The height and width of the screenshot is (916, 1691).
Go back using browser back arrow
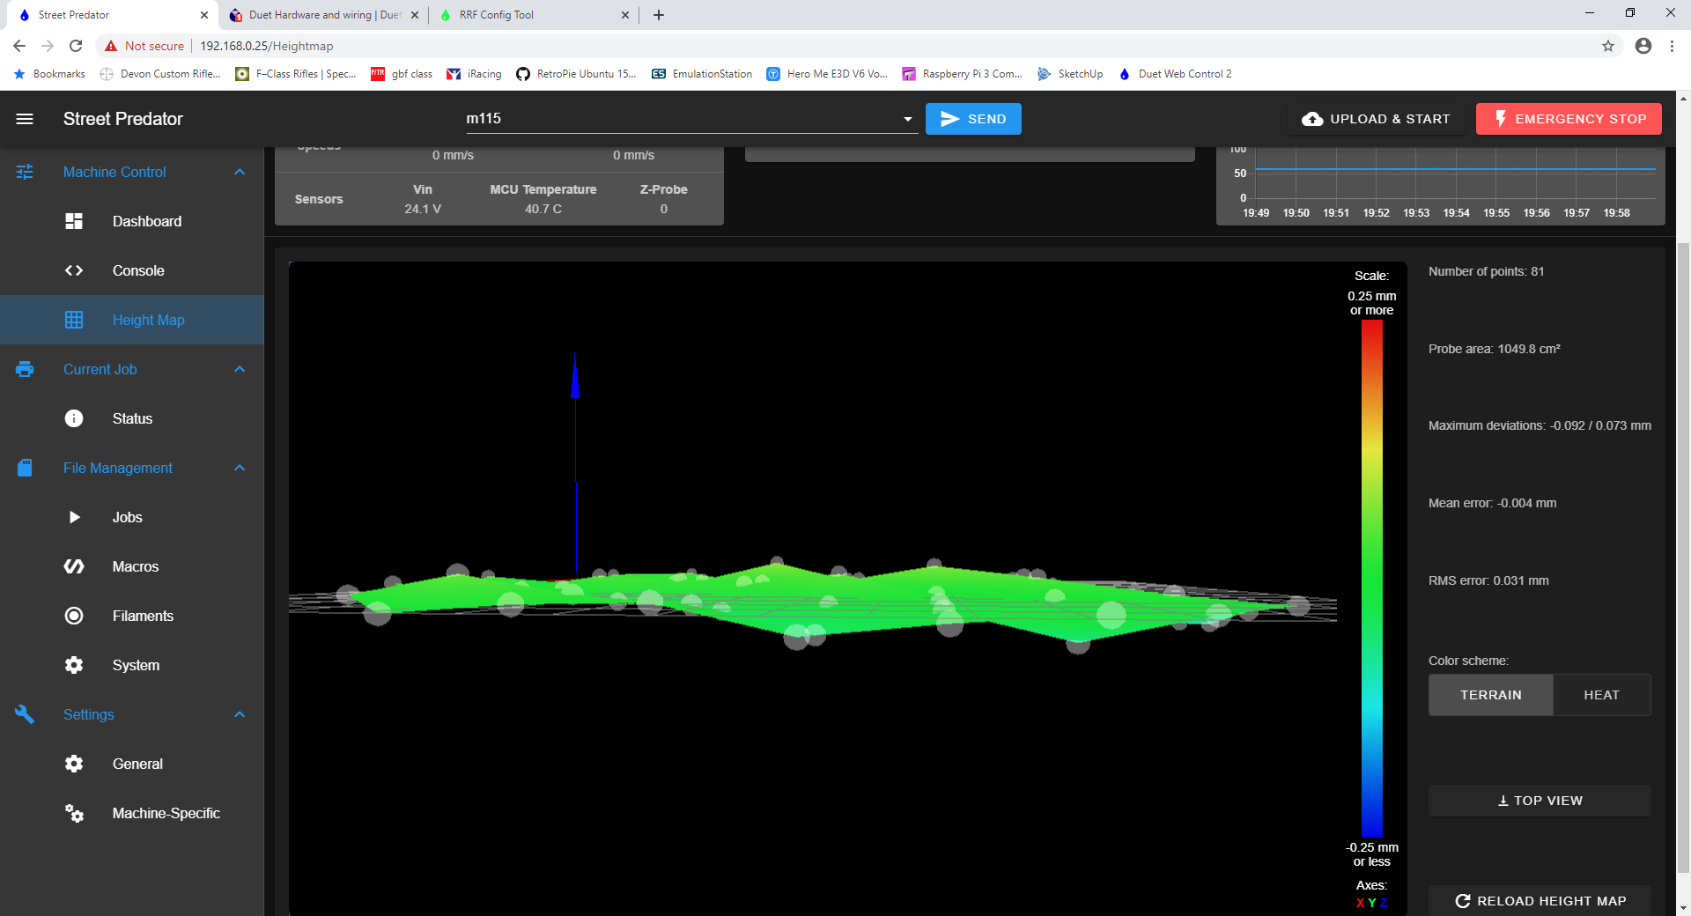pyautogui.click(x=19, y=46)
